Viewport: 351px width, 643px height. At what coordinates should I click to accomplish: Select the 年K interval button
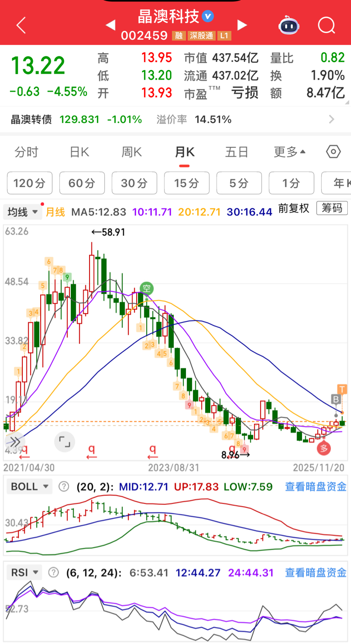click(x=336, y=183)
